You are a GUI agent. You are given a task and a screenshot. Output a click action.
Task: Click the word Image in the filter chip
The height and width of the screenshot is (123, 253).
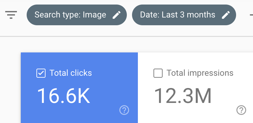coord(94,15)
